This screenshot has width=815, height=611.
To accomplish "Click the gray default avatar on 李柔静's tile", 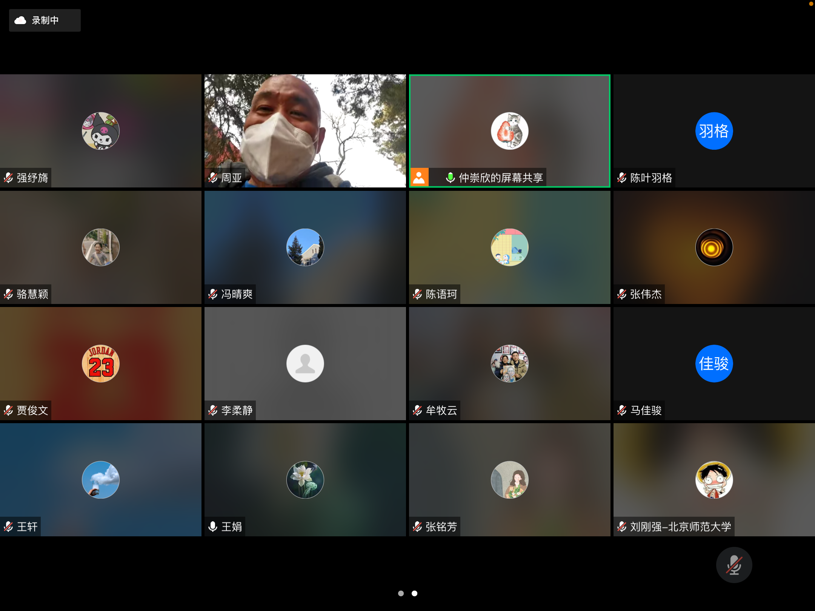I will point(305,363).
